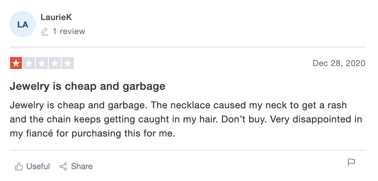Image resolution: width=378 pixels, height=181 pixels.
Task: Click the share network icon
Action: [x=63, y=166]
